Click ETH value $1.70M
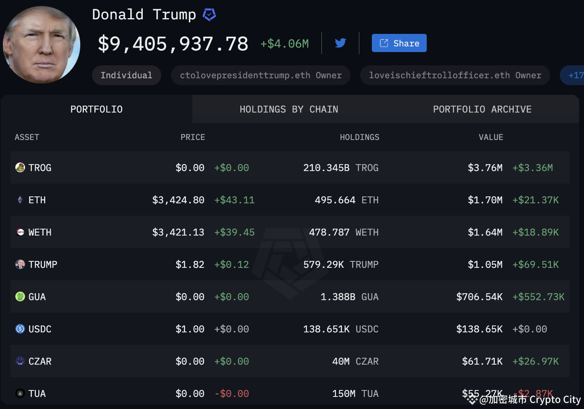Viewport: 584px width, 409px height. pos(485,200)
